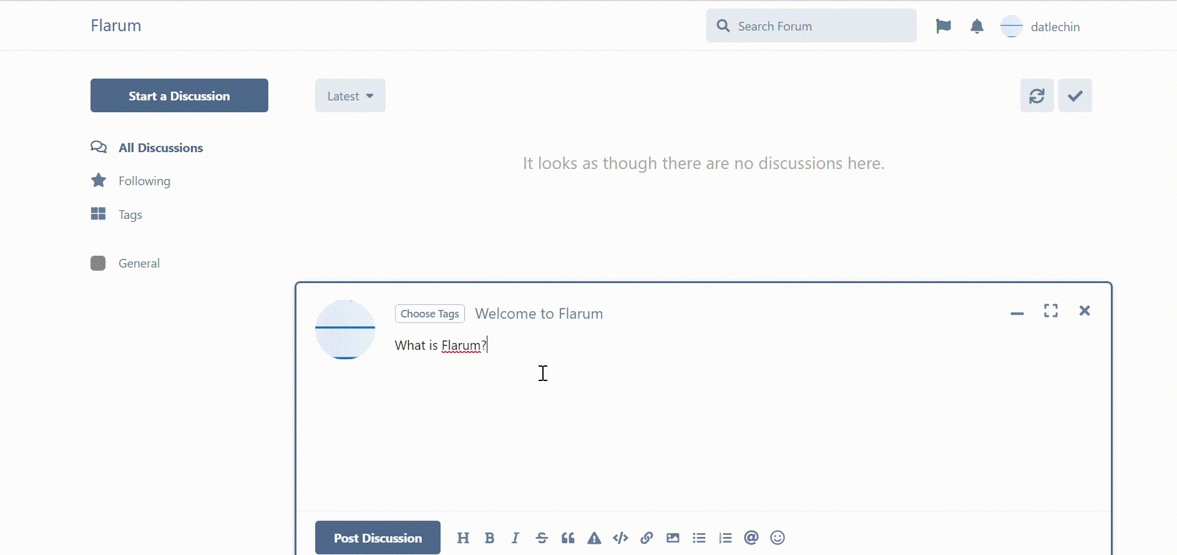Toggle bold formatting in composer toolbar
The height and width of the screenshot is (555, 1177).
pyautogui.click(x=489, y=538)
